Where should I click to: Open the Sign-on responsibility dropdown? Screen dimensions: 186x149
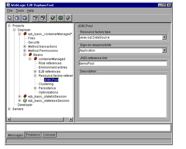164,50
